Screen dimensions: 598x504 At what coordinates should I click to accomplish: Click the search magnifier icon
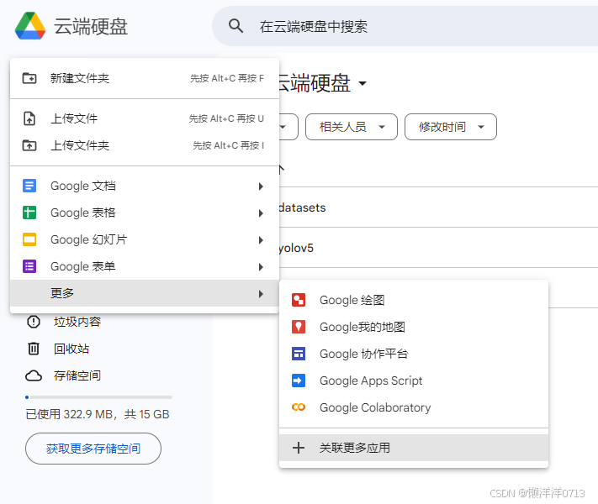(x=235, y=26)
